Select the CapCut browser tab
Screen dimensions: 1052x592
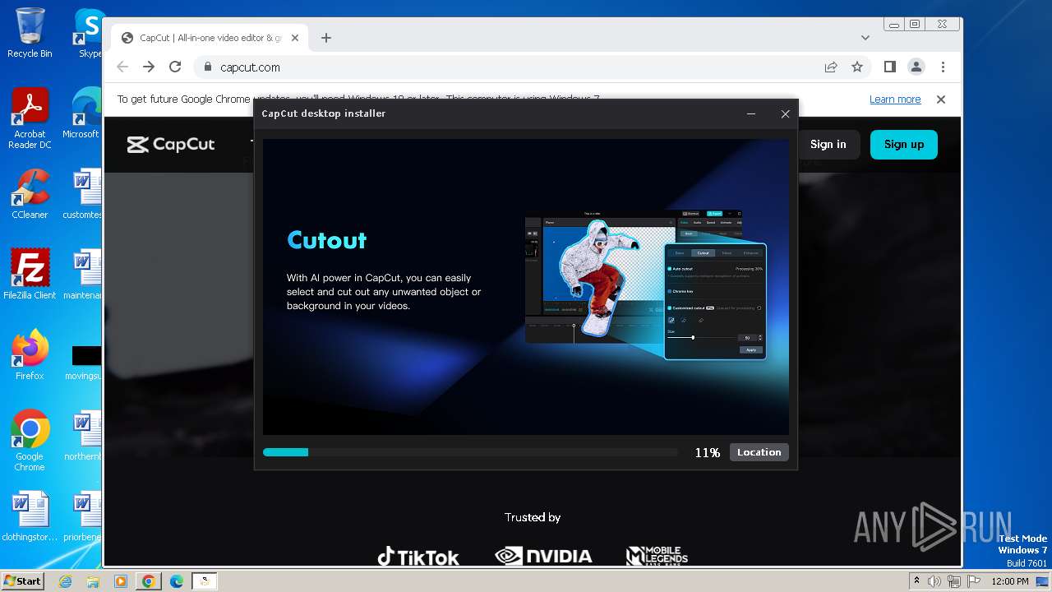click(x=209, y=38)
